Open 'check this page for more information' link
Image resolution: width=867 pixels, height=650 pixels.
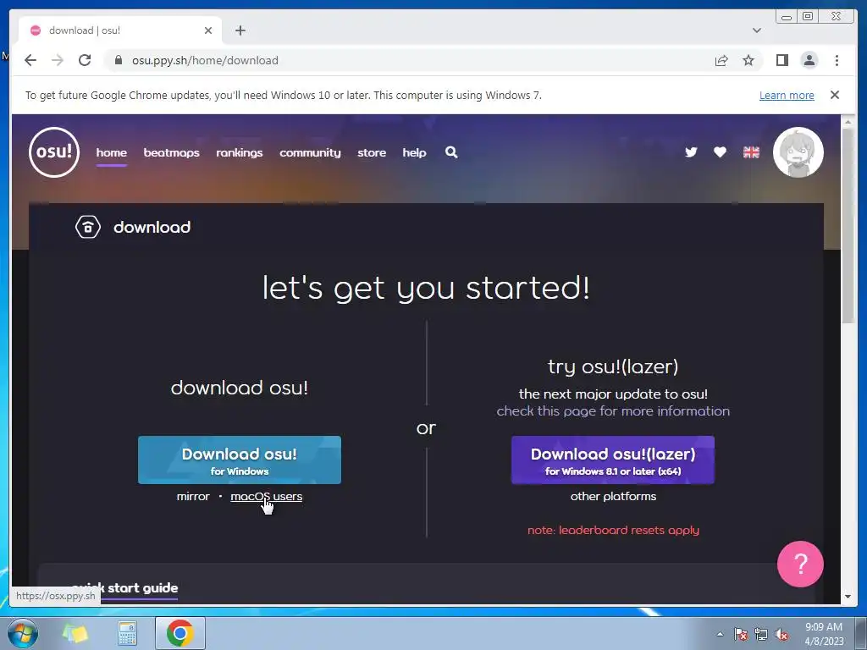613,410
